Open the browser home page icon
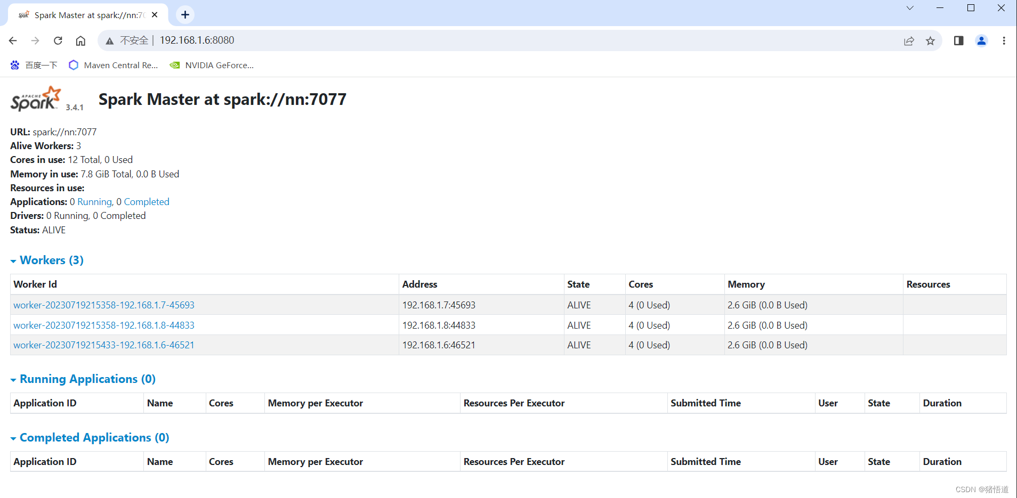1017x498 pixels. pos(80,40)
